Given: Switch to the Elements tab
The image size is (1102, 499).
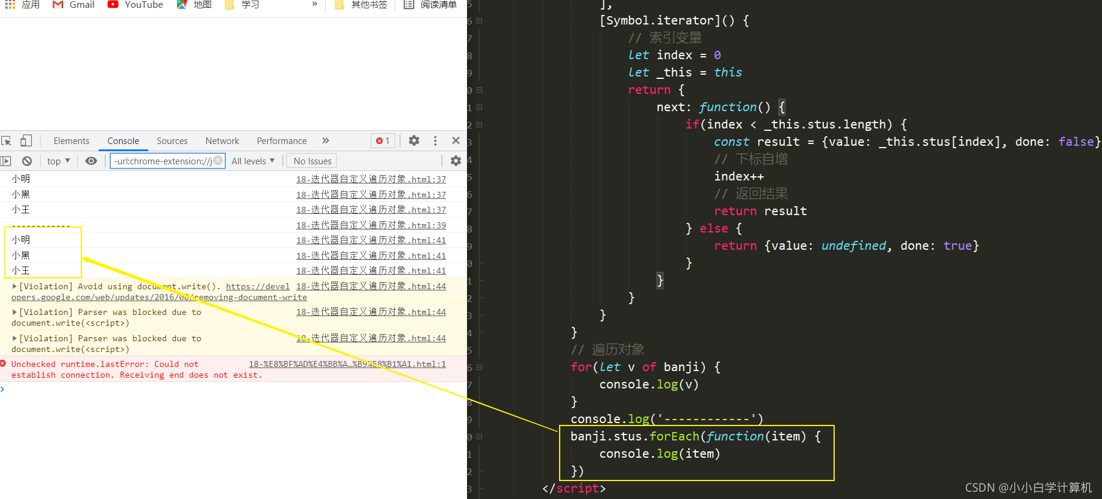Looking at the screenshot, I should (x=71, y=141).
